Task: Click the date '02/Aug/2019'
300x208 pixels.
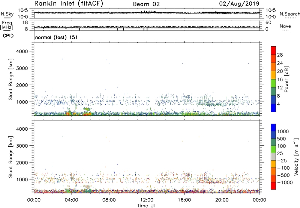Action: pyautogui.click(x=239, y=4)
